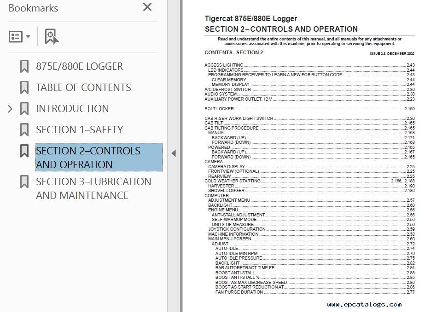Click the REARVIEW contents entry
Viewport: 425px width, 312px height.
(311, 176)
